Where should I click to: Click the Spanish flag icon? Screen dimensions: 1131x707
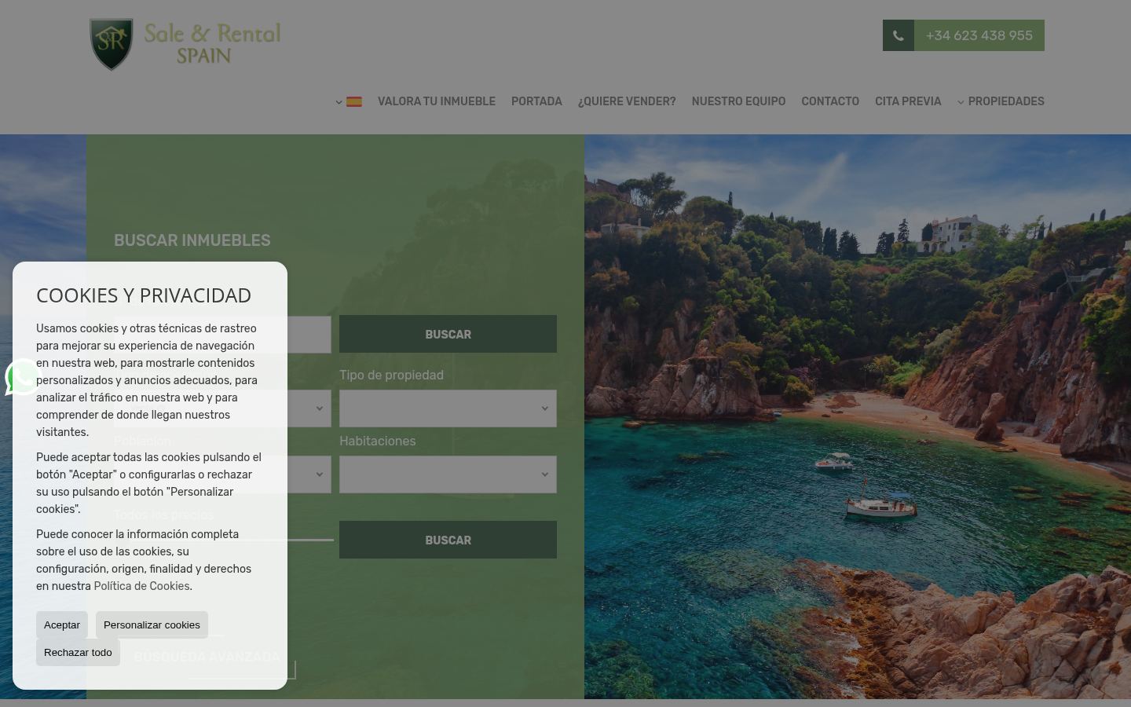pos(354,101)
